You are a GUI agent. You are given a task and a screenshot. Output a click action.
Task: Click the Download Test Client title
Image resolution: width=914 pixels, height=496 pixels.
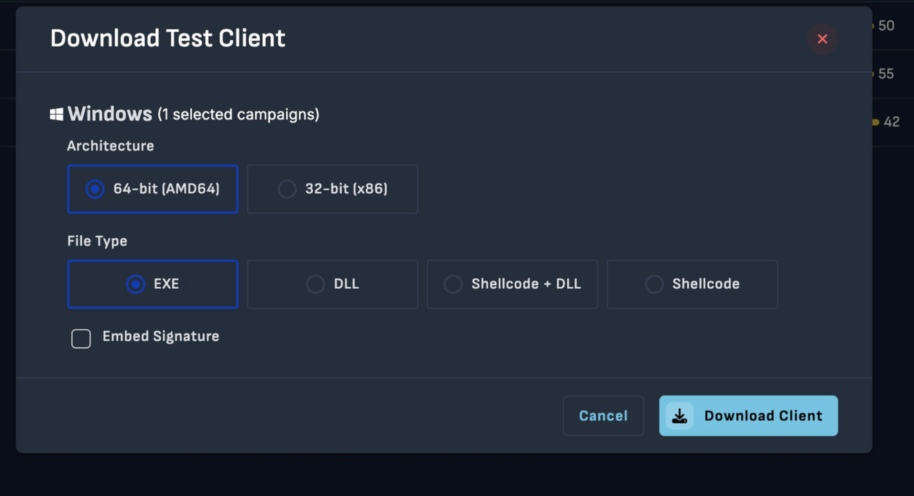[x=168, y=38]
